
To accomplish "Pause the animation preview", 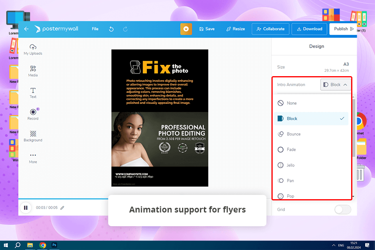I will (x=26, y=208).
